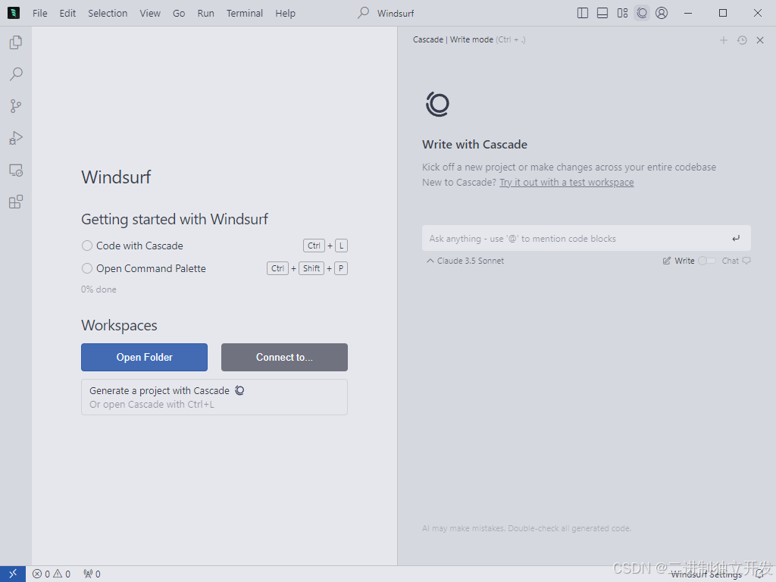The width and height of the screenshot is (776, 582).
Task: Open the Remote Explorer view
Action: pyautogui.click(x=16, y=171)
